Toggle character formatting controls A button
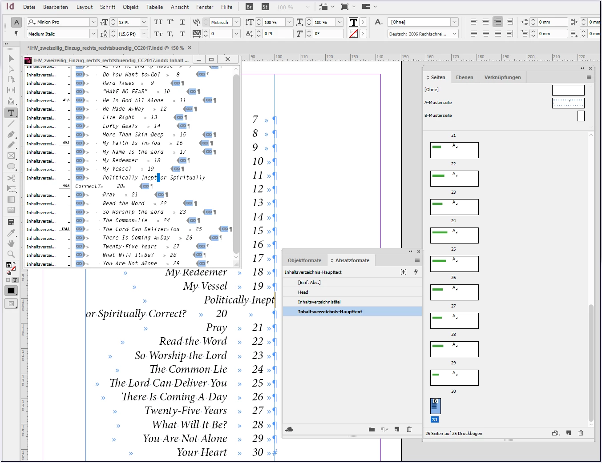This screenshot has height=463, width=602. (x=16, y=22)
